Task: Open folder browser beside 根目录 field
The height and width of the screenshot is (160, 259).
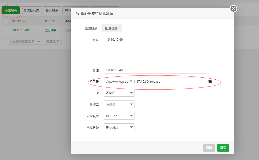Action: tap(210, 81)
